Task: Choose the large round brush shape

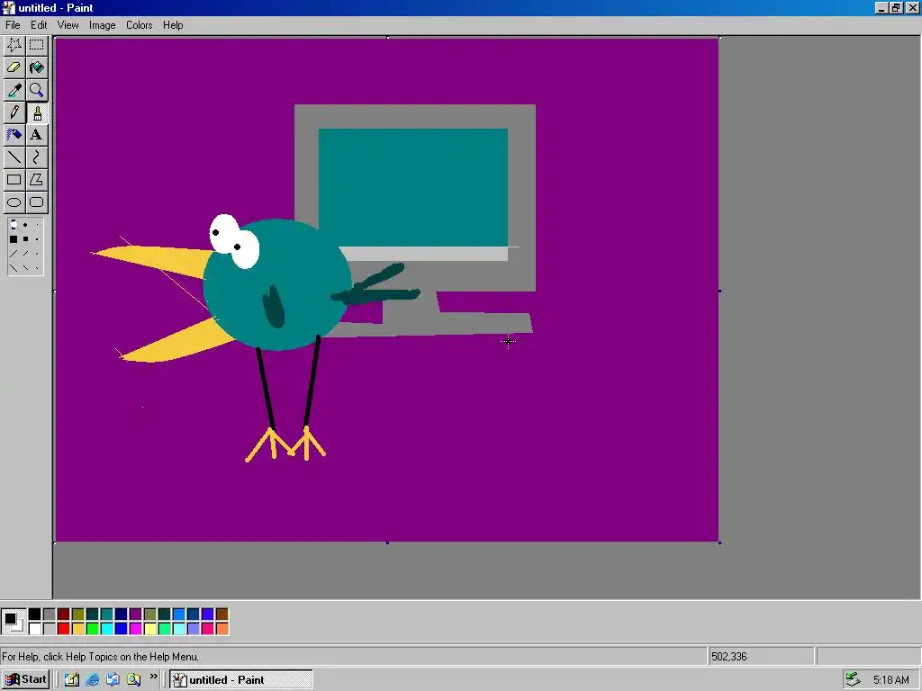Action: pos(14,224)
